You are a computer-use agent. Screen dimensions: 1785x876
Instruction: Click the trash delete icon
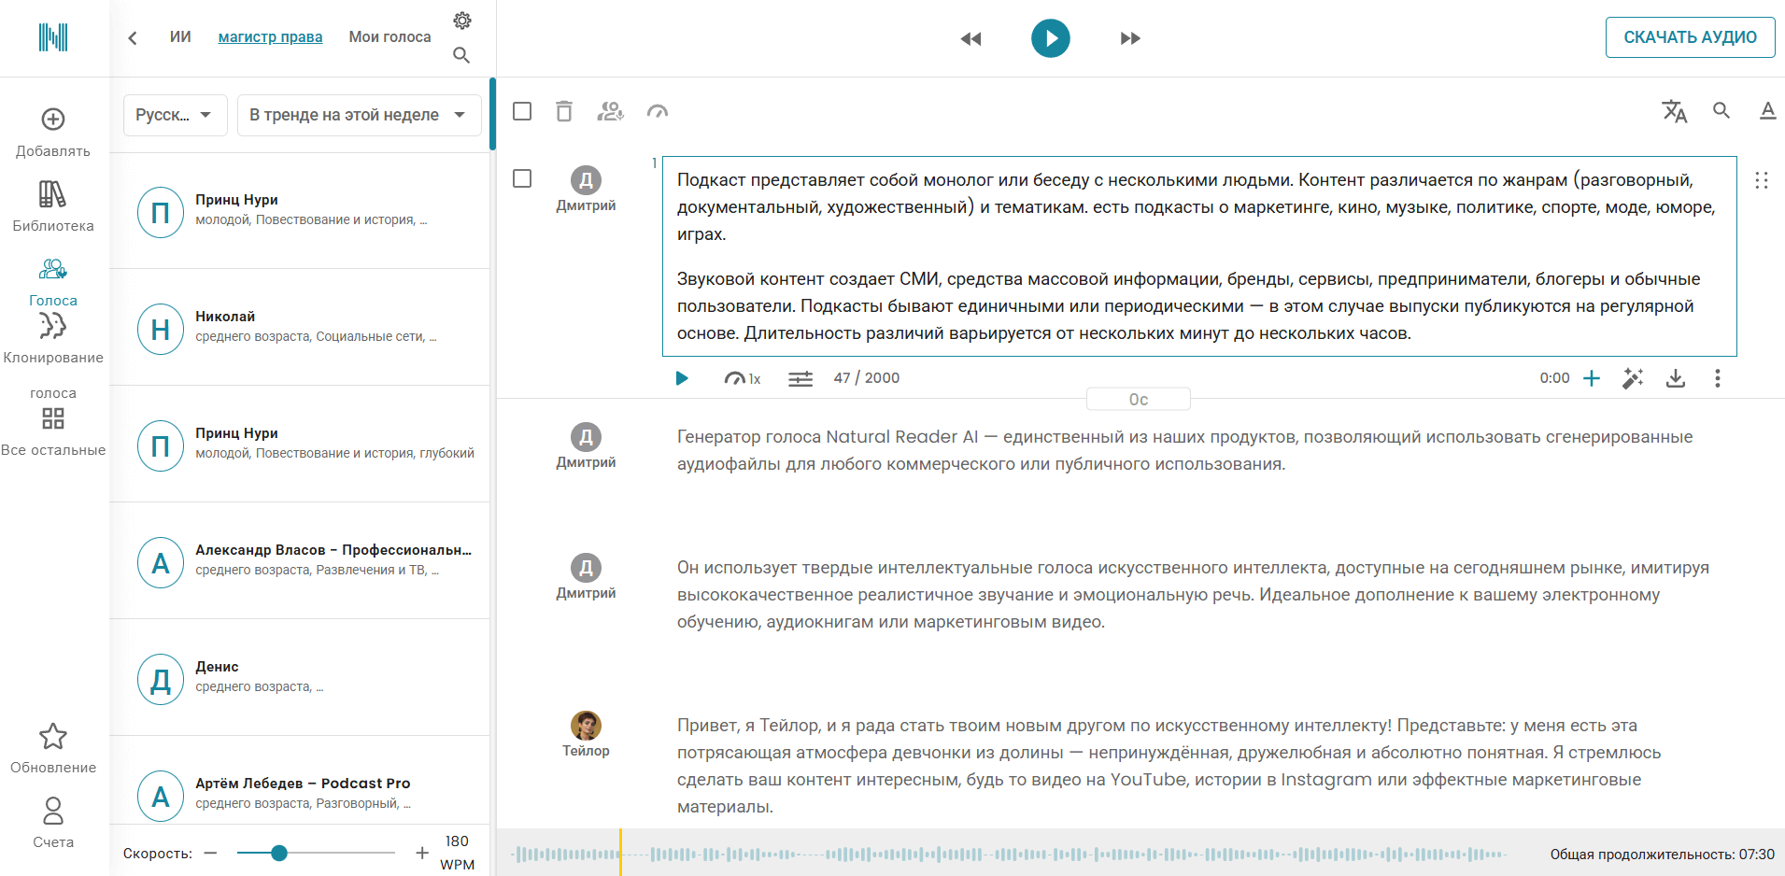pyautogui.click(x=564, y=111)
